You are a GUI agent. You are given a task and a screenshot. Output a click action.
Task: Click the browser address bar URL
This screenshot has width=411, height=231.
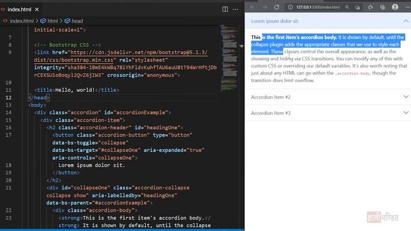318,7
